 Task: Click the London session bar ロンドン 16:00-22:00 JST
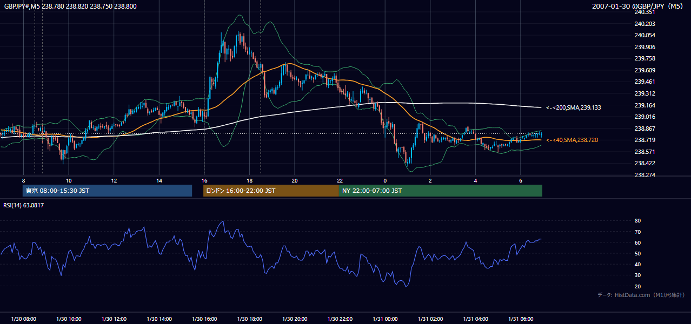[271, 191]
